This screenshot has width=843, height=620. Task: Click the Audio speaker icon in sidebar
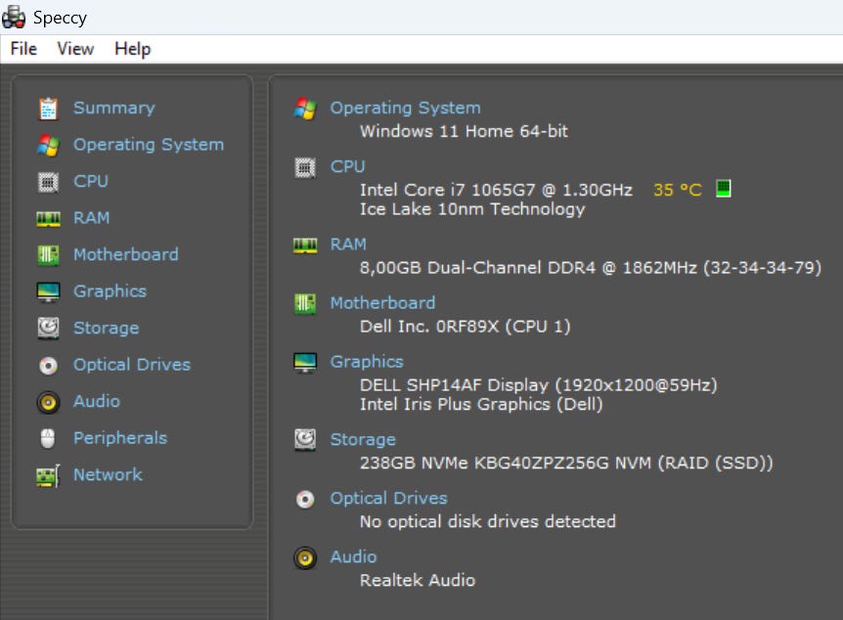[48, 402]
